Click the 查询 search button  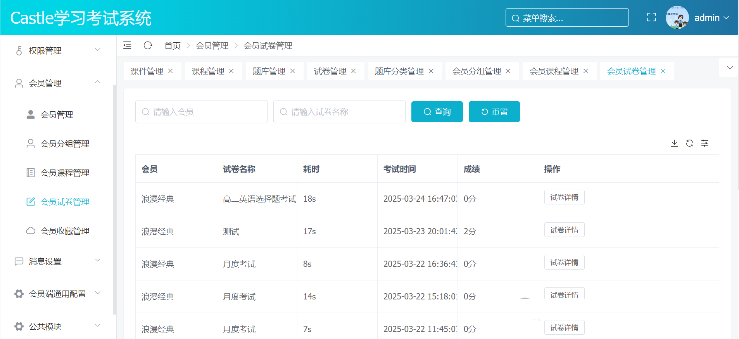point(437,112)
